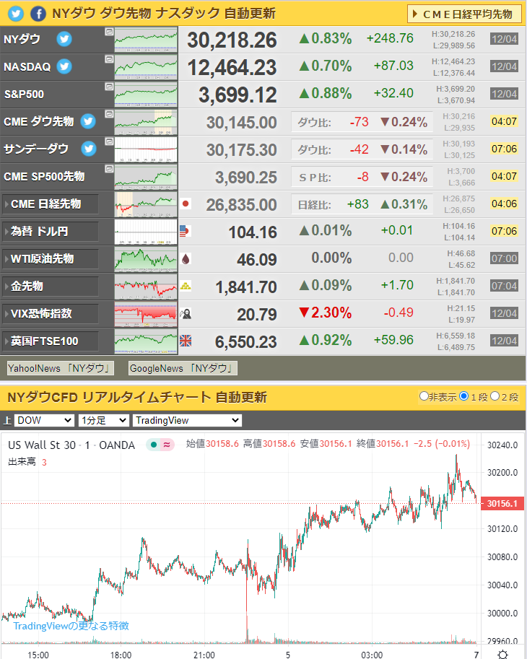Open GoogleNews 「NYダウ」 link
The image size is (527, 659).
(x=183, y=368)
